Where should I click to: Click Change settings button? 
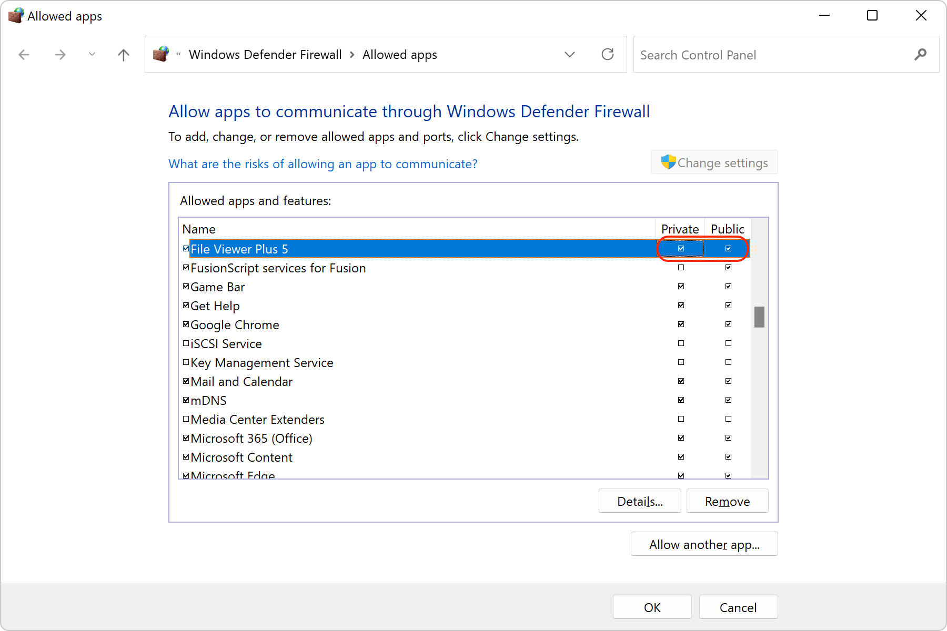coord(714,162)
